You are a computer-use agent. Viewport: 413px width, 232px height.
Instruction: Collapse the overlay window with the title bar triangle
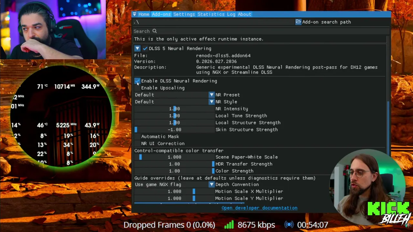pyautogui.click(x=134, y=14)
